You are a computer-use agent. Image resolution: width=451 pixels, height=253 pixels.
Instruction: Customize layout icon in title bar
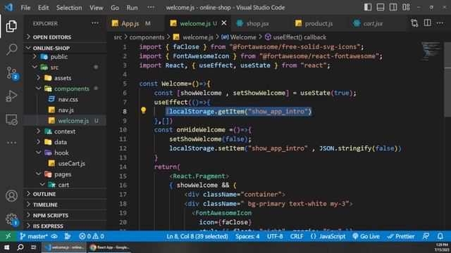point(406,7)
